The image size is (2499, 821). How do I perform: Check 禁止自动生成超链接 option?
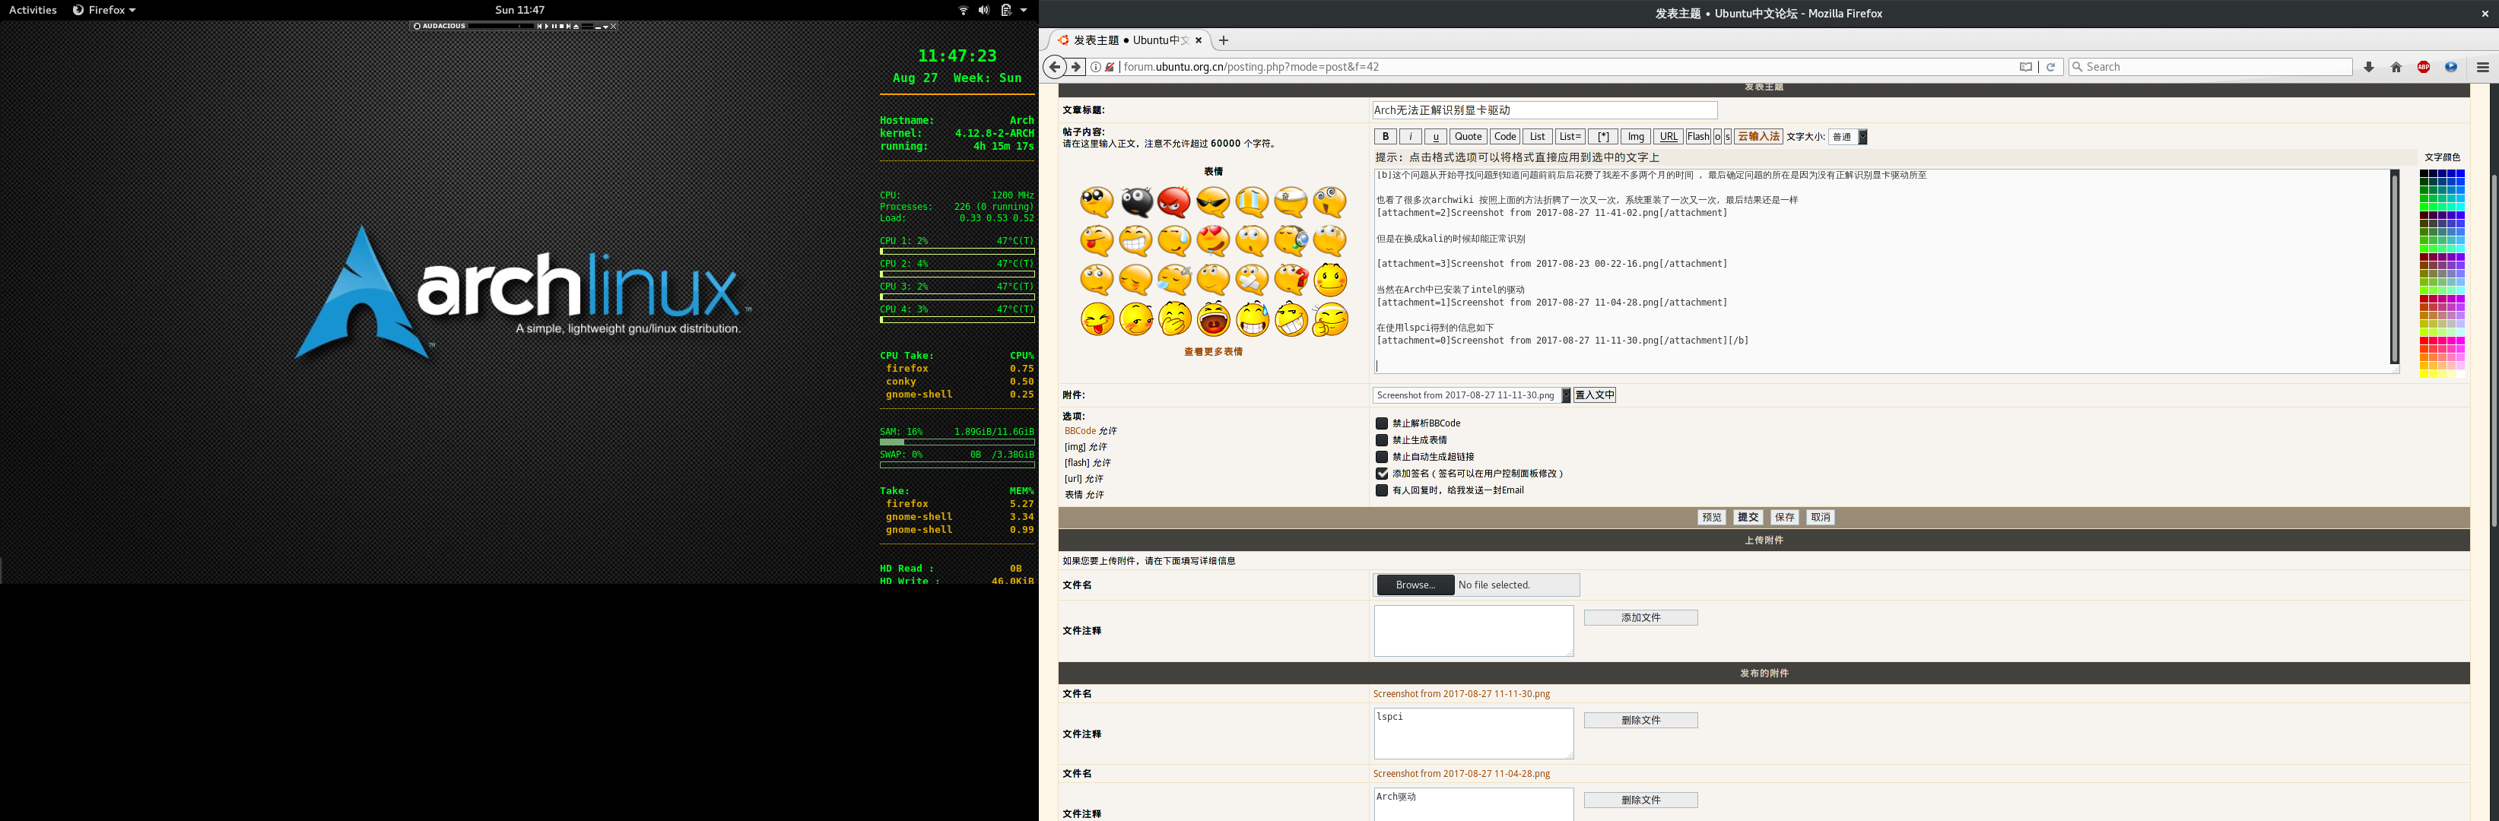(1381, 457)
